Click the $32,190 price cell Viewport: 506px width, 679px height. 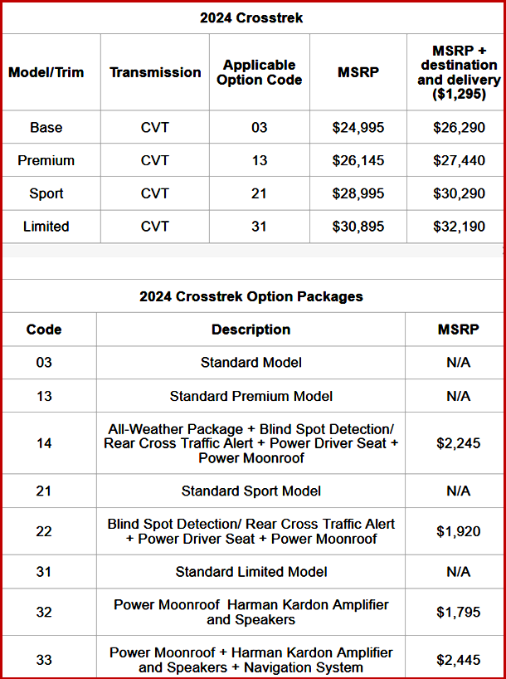459,226
